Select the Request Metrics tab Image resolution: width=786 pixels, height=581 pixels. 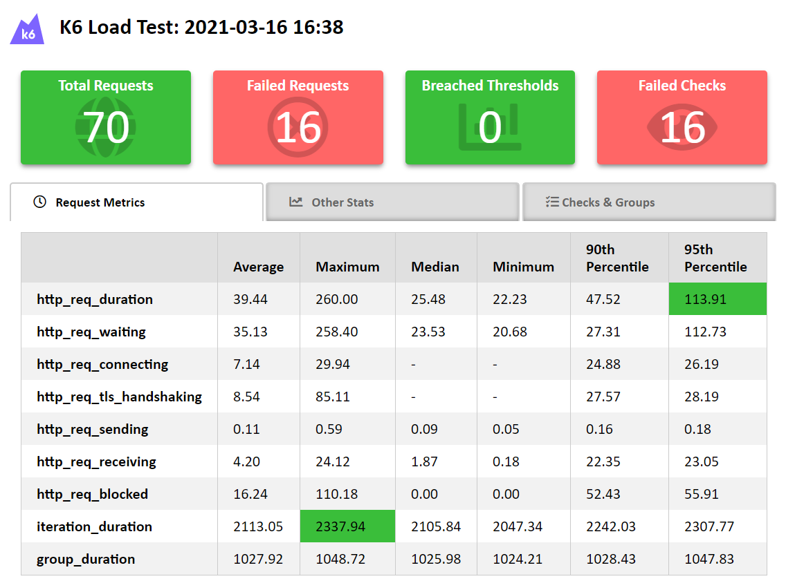click(x=136, y=202)
